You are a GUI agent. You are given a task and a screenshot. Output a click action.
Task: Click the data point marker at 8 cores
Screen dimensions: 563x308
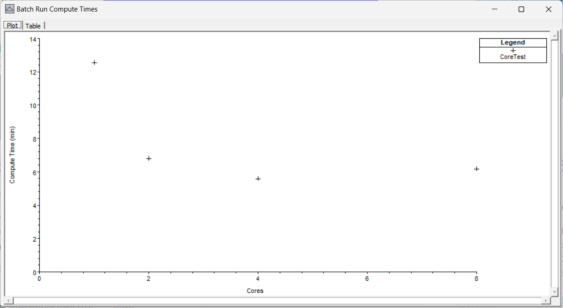pos(476,169)
